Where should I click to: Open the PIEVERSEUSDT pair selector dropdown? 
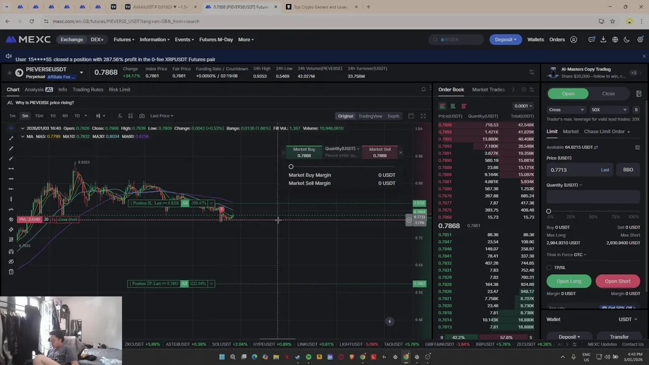pos(81,72)
